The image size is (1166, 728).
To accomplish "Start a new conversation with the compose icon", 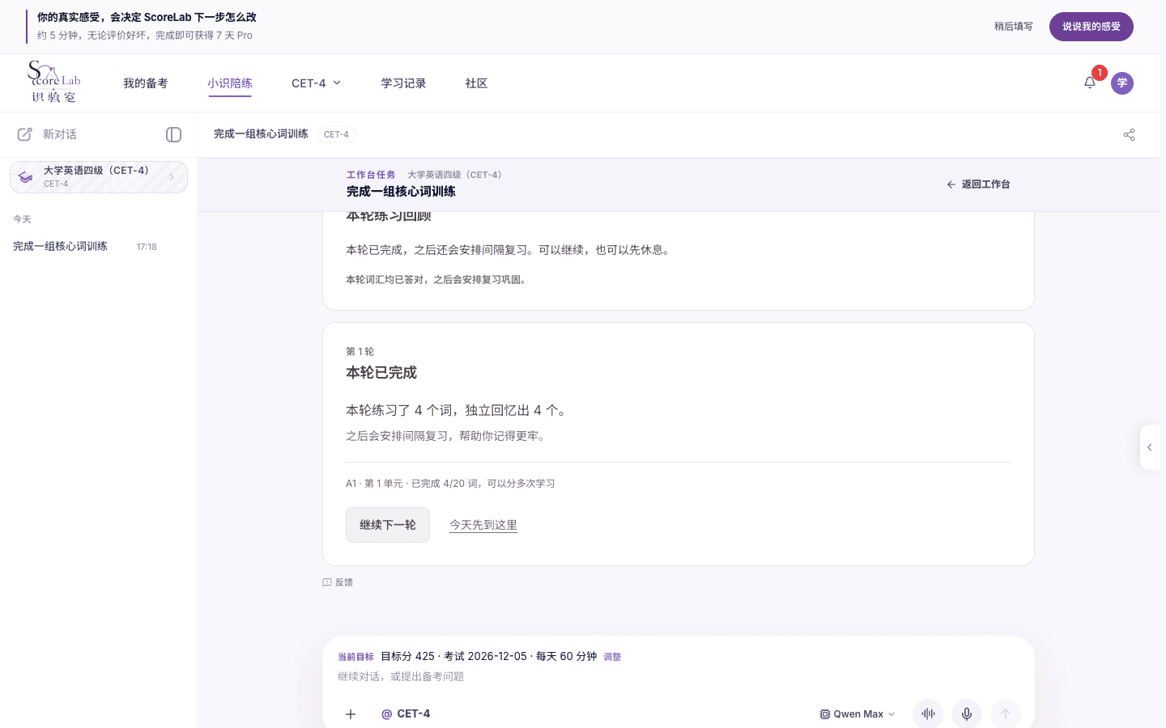I will coord(25,134).
